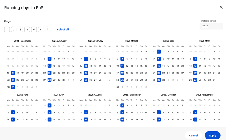Image resolution: width=226 pixels, height=140 pixels.
Task: Toggle day 4 (Thursday) button
Action: (27, 30)
